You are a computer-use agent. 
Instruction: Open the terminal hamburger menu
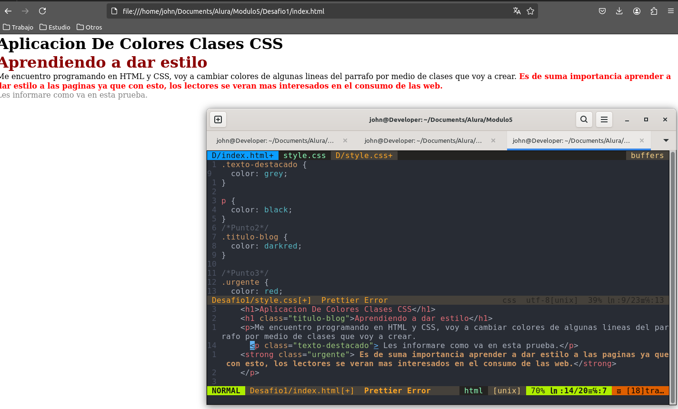tap(604, 120)
